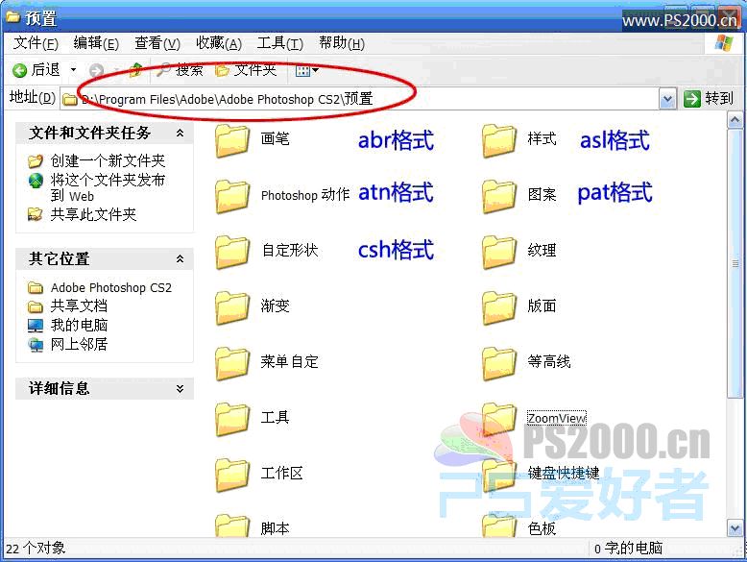The width and height of the screenshot is (747, 562).
Task: Select the 纹理 folder icon
Action: (x=499, y=252)
